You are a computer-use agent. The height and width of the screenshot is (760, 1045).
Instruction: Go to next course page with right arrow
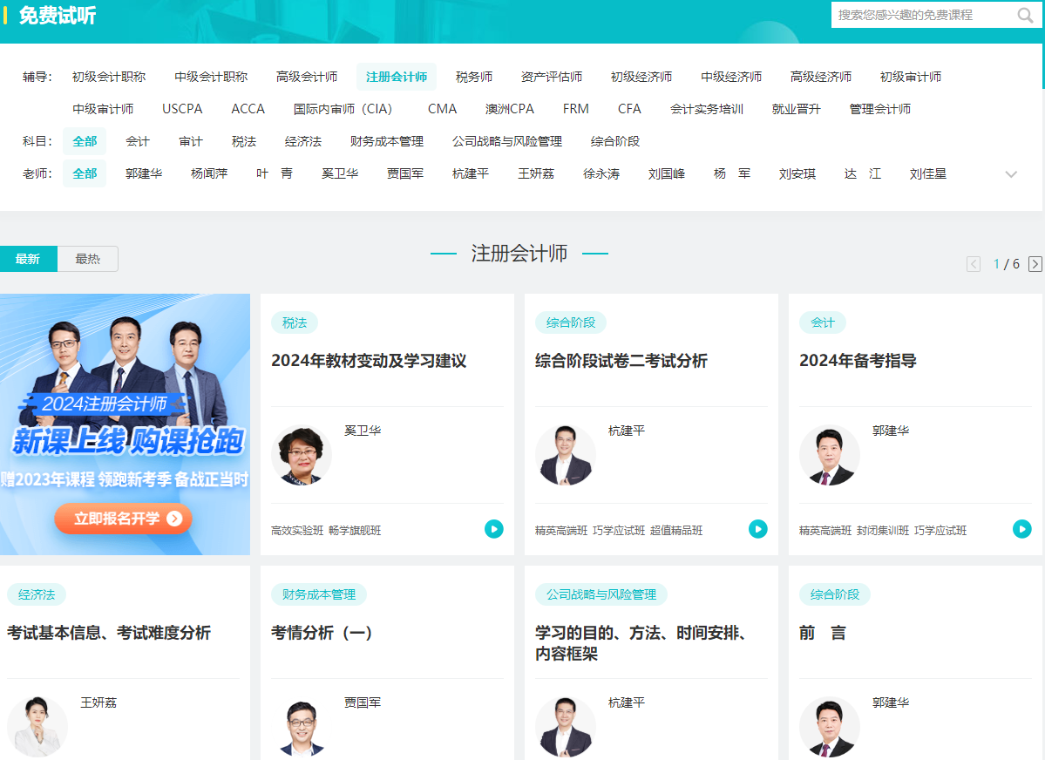point(1035,263)
